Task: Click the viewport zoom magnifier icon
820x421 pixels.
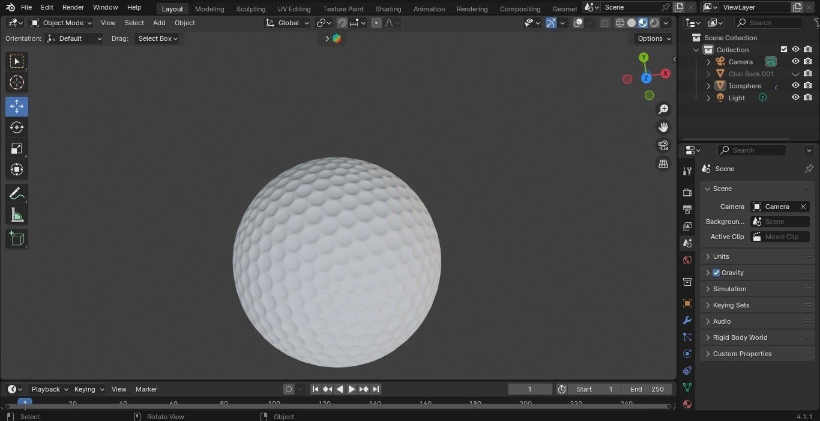Action: point(663,109)
